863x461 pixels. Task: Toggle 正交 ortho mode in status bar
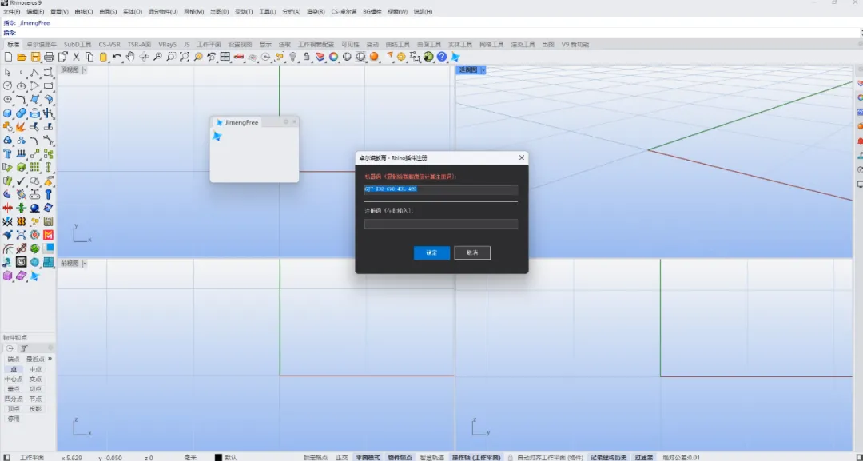pos(342,457)
